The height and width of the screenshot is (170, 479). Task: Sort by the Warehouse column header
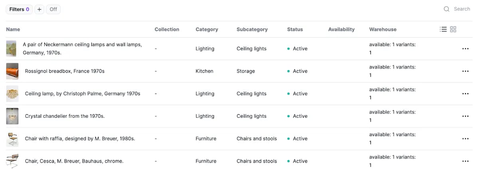tap(383, 29)
